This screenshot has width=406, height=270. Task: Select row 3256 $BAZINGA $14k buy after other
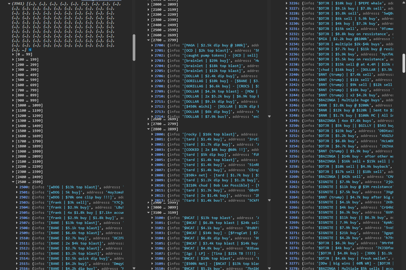pyautogui.click(x=340, y=157)
